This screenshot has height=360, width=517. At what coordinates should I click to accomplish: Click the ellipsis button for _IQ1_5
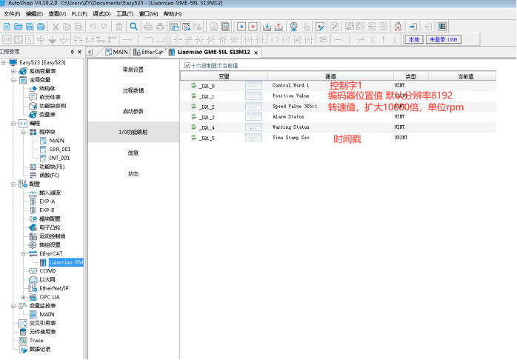[253, 138]
